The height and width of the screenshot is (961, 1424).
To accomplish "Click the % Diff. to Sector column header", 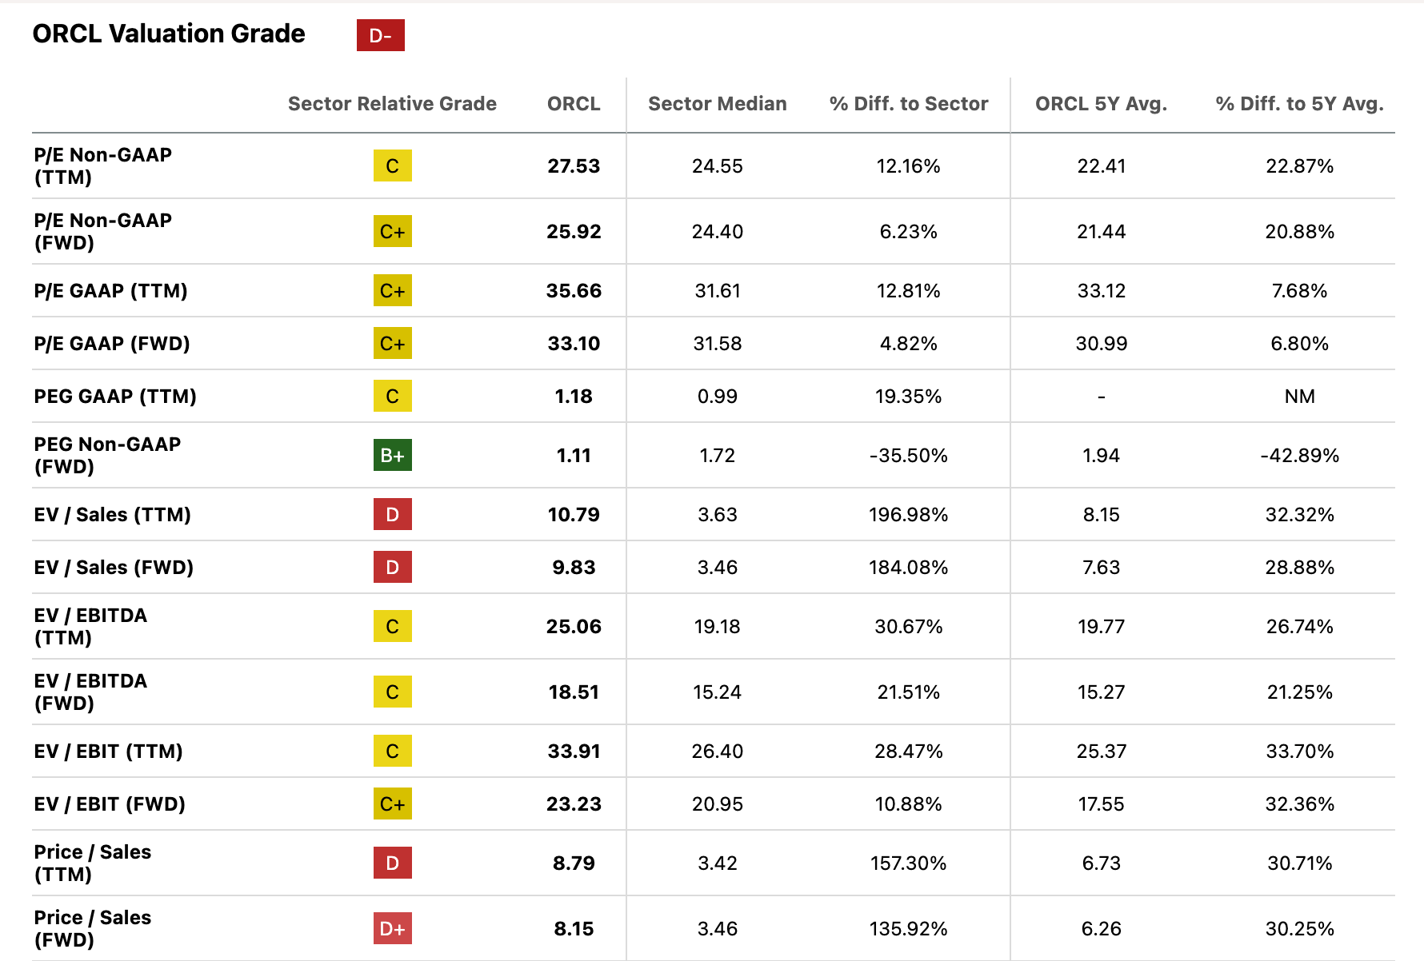I will point(908,104).
